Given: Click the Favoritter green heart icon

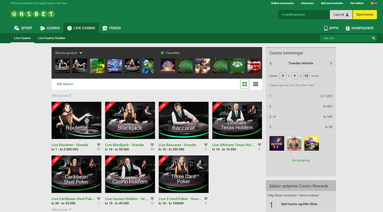Looking at the screenshot, I should click(162, 53).
